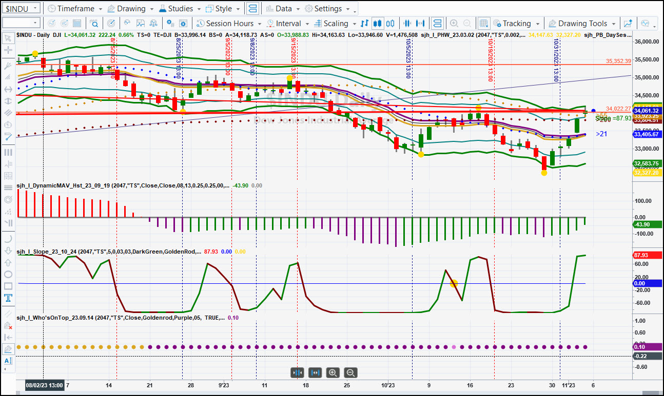The image size is (664, 396).
Task: Select the rectangle drawing tool
Action: (x=8, y=286)
